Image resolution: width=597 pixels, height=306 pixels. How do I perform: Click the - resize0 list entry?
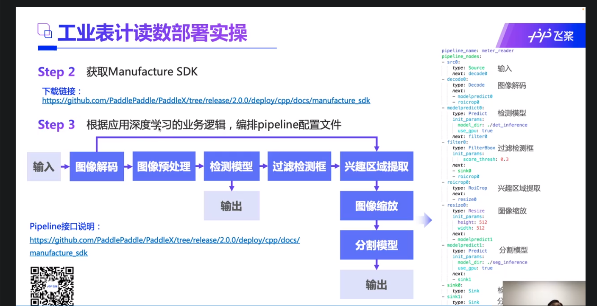point(464,199)
